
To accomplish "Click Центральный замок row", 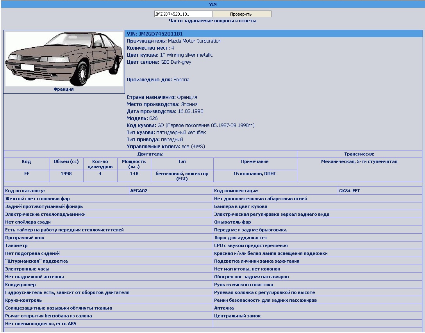I will (x=318, y=316).
